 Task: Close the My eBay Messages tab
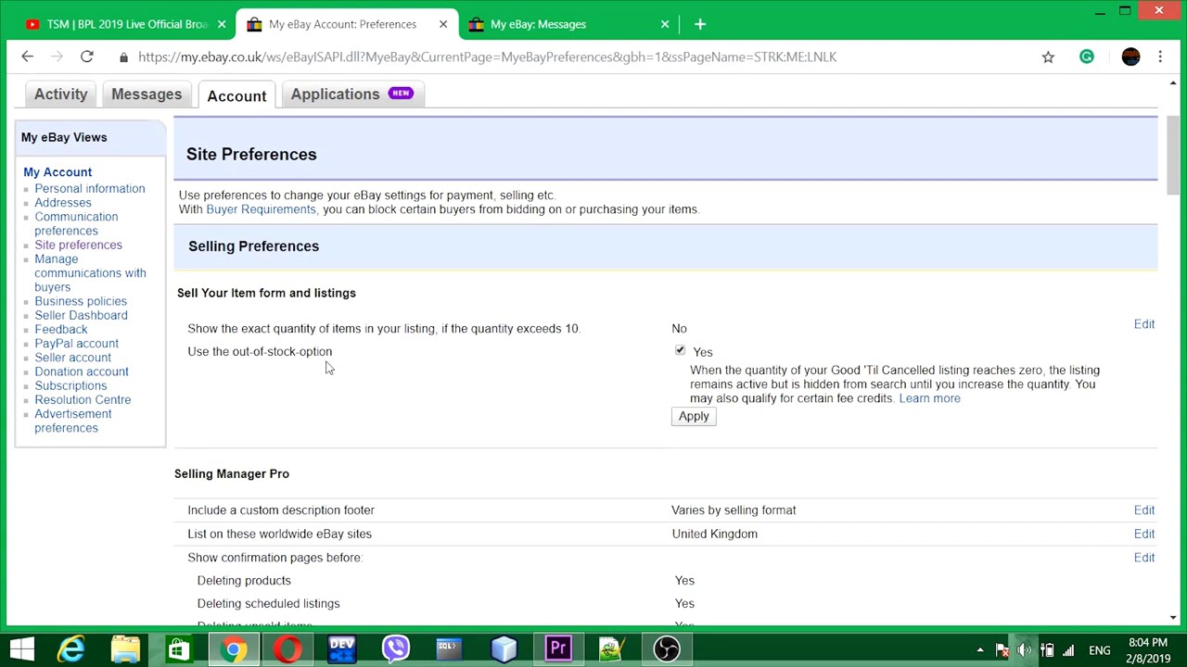pos(665,24)
